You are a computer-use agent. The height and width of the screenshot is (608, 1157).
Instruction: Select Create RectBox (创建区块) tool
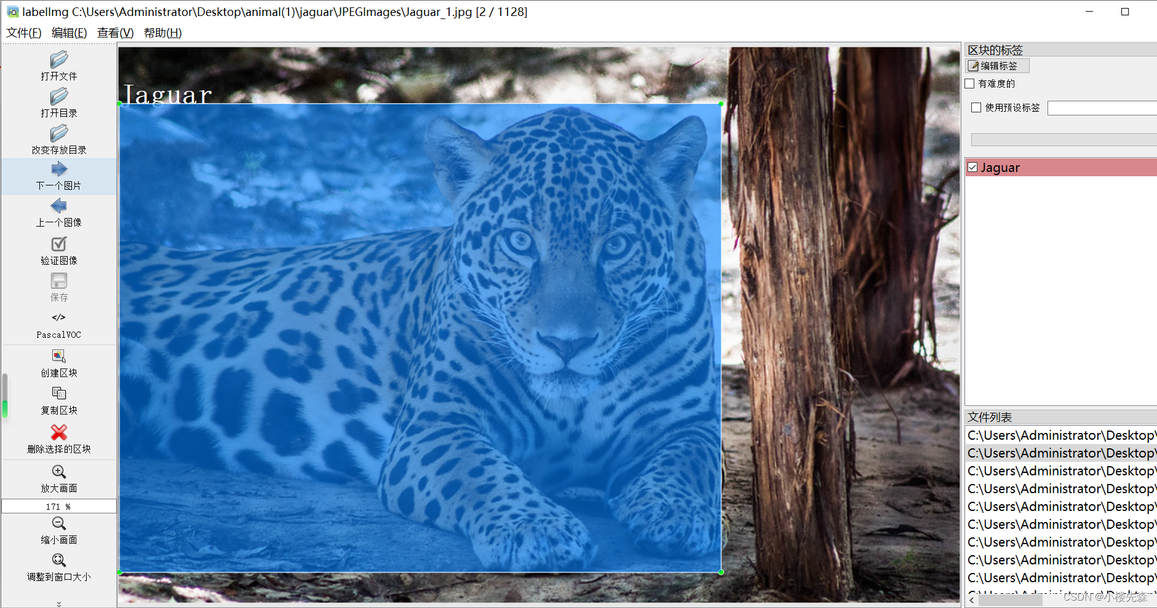(59, 364)
